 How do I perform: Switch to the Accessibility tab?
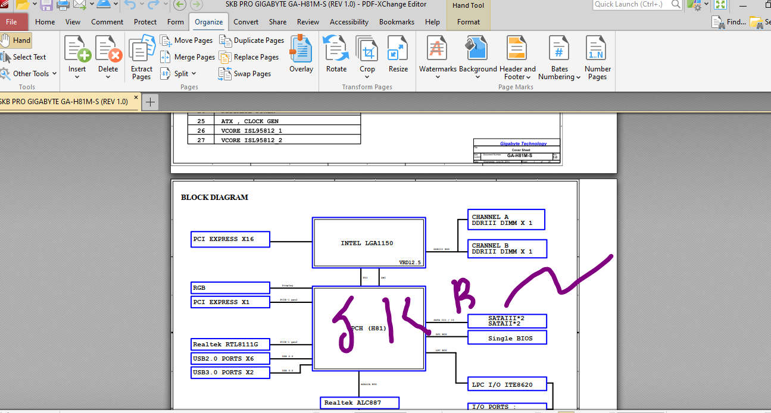point(349,22)
